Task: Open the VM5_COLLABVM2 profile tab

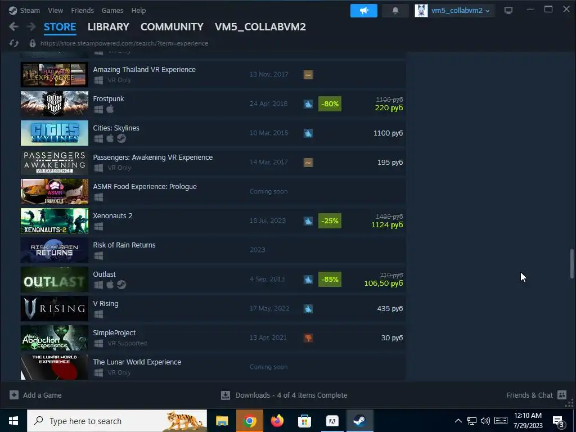Action: pos(260,27)
